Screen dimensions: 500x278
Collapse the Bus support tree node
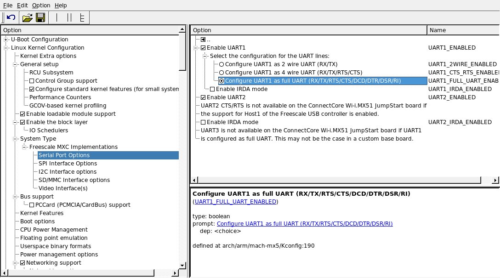(16, 197)
